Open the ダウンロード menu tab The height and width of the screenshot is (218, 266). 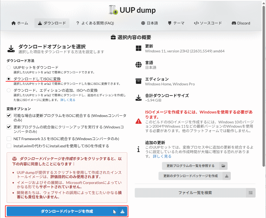[x=52, y=23]
